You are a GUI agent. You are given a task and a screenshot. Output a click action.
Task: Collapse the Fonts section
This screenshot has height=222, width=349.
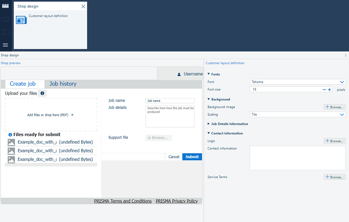pos(209,74)
